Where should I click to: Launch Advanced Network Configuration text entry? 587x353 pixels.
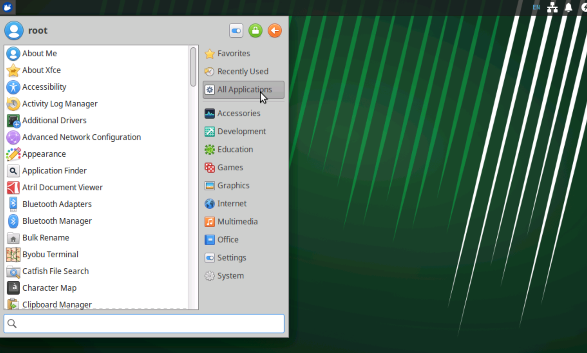(82, 137)
